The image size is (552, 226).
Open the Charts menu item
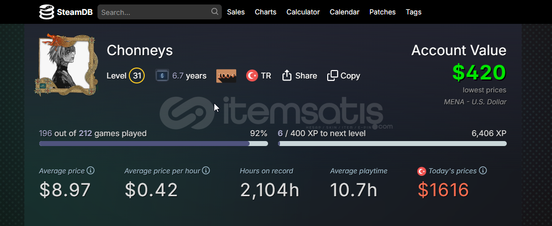(266, 12)
